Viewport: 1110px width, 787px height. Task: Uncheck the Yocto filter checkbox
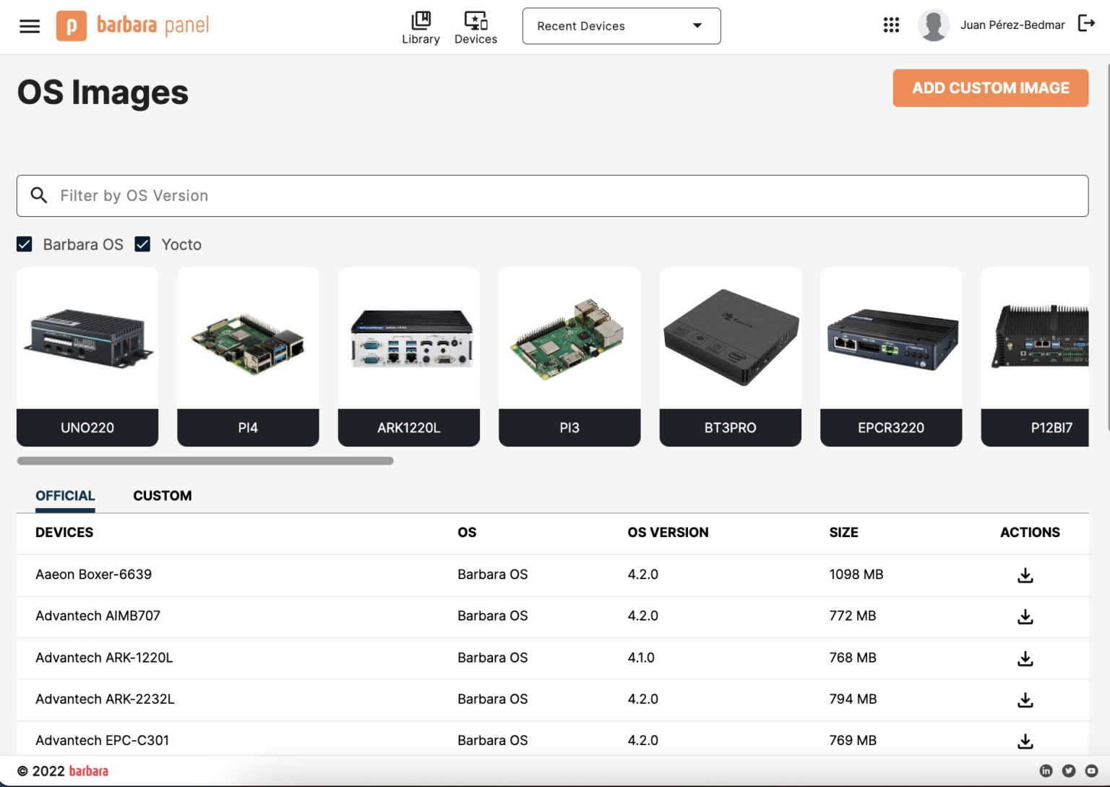(x=143, y=244)
